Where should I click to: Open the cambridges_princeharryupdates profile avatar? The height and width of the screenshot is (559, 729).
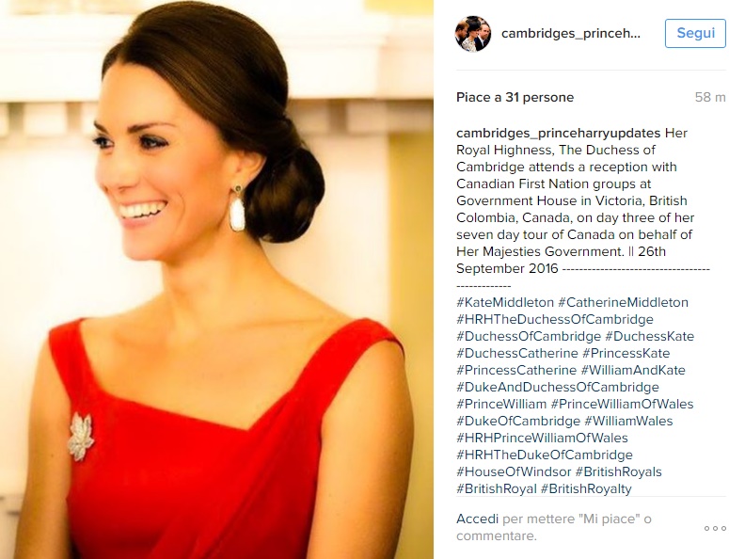tap(473, 34)
